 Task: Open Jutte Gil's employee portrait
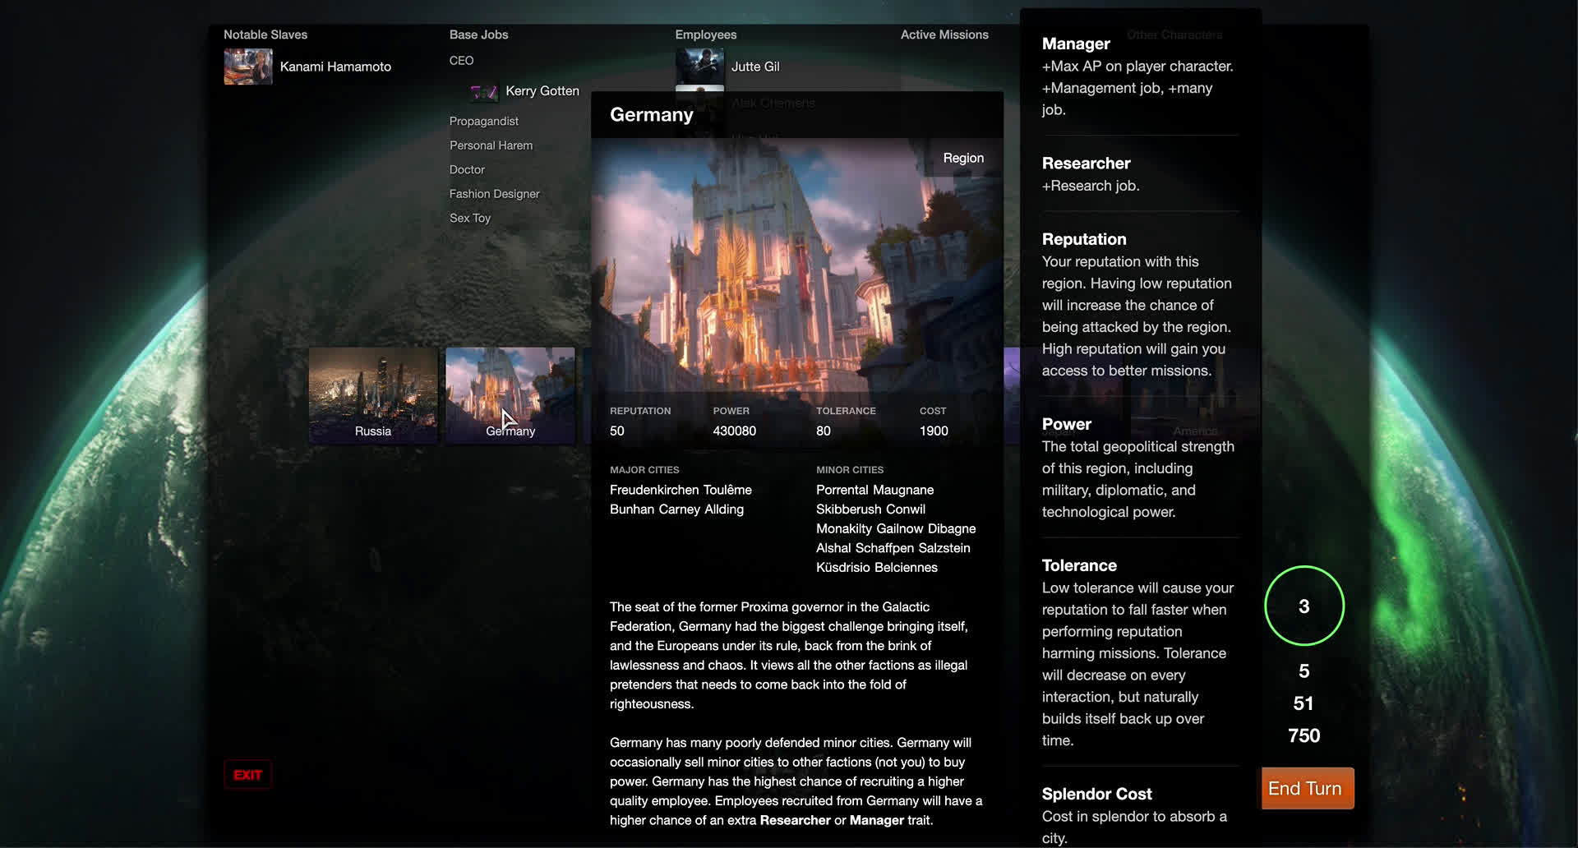coord(699,66)
